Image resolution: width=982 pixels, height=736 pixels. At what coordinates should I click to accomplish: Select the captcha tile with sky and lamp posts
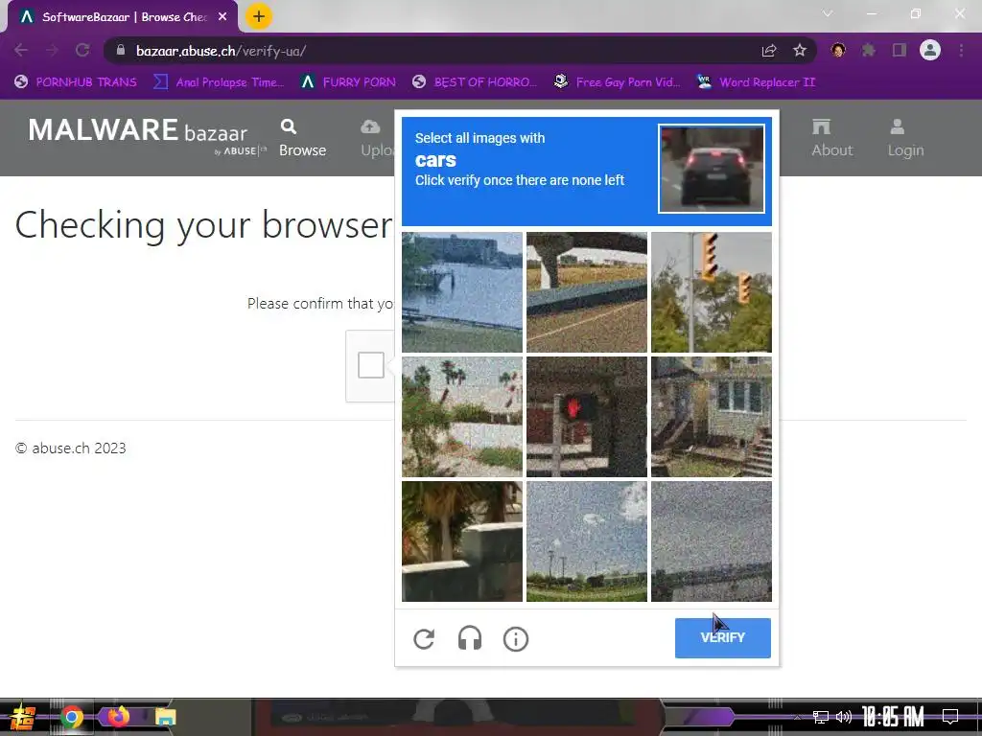(587, 541)
